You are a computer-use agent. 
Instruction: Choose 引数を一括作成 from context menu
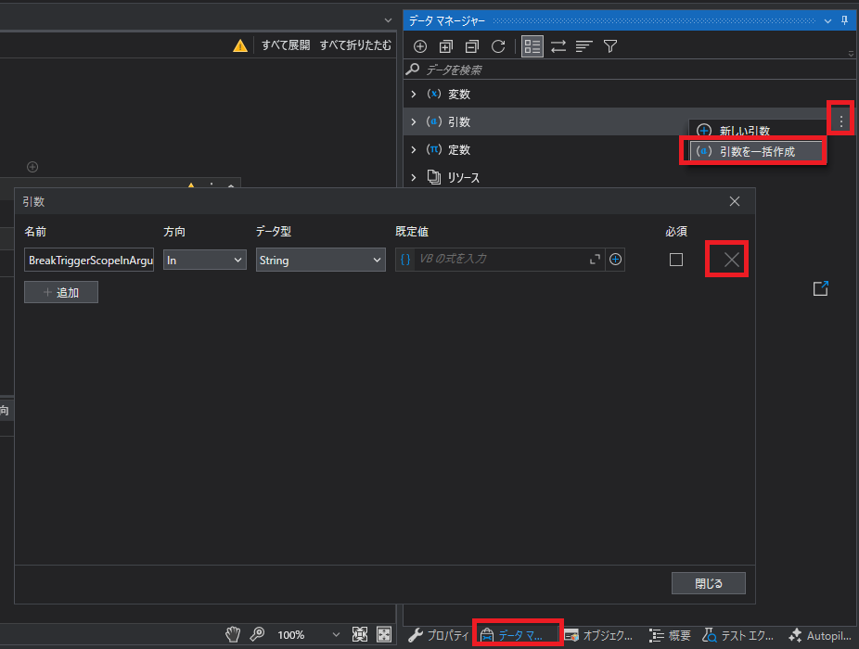[x=756, y=151]
